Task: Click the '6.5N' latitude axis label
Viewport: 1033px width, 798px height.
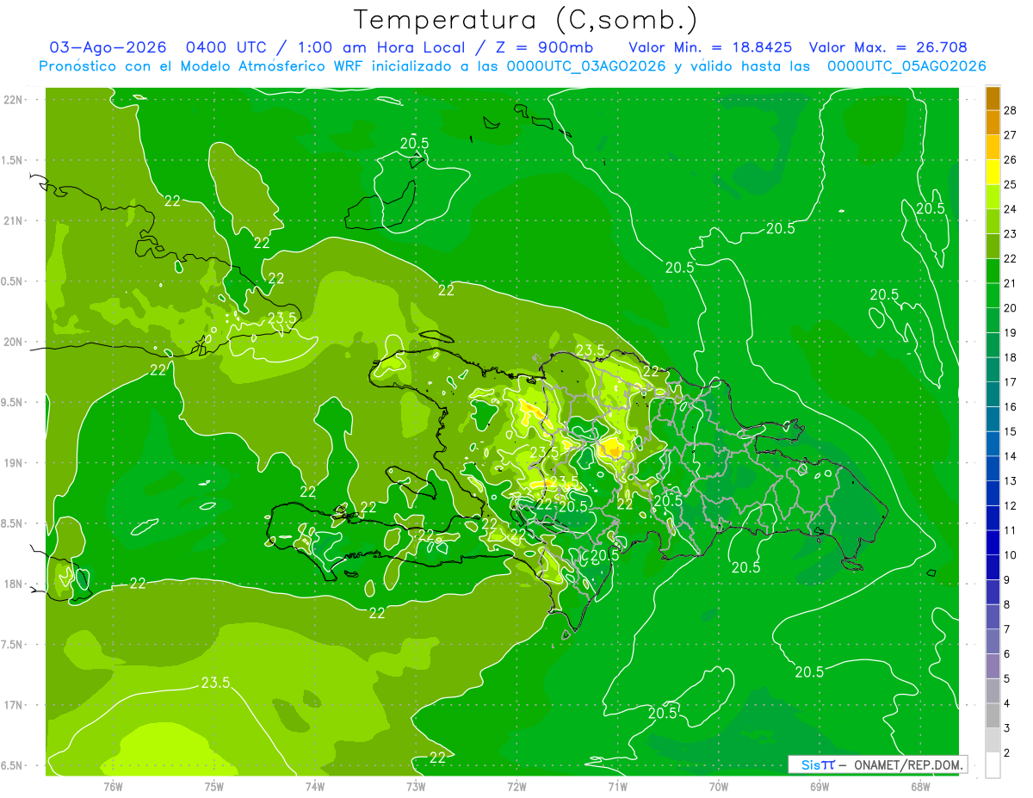Action: point(13,765)
